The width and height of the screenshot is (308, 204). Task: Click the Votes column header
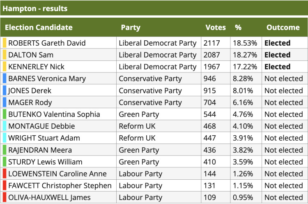coord(216,27)
